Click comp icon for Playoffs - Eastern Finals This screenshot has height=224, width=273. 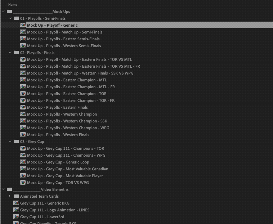[x=23, y=107]
